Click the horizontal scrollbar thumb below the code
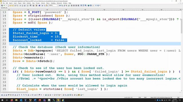183x102 pixels. tap(15, 92)
